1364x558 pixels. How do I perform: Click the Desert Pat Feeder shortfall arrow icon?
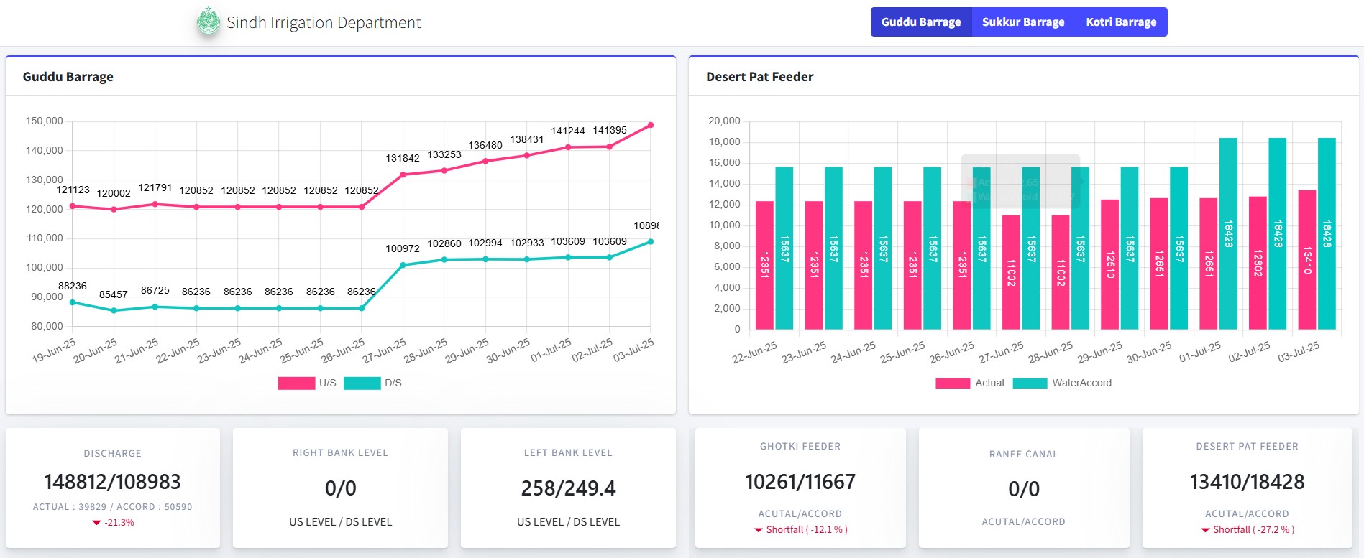coord(1205,530)
